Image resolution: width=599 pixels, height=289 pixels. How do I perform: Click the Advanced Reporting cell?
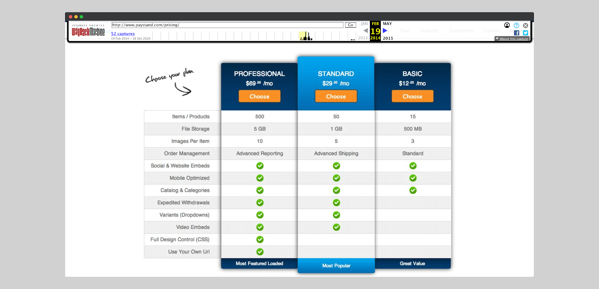coord(260,154)
